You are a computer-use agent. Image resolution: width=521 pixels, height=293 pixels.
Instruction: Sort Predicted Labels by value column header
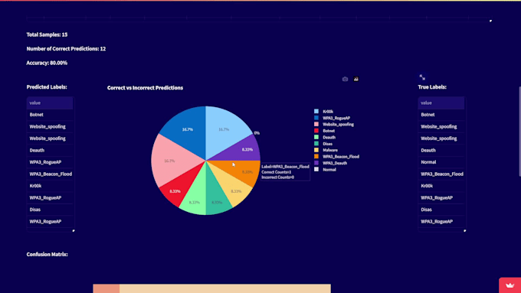tap(50, 103)
